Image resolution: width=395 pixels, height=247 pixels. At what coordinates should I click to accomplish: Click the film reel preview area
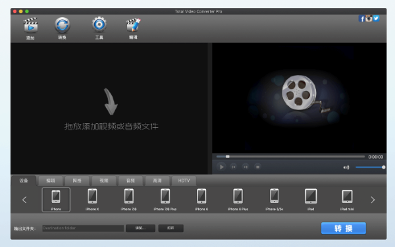[299, 97]
